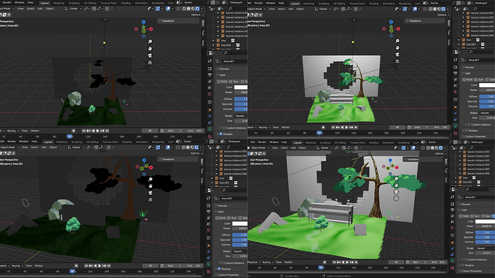The image size is (495, 278).
Task: Click pan hand icon in bottom-right Blender viewport
Action: [396, 185]
